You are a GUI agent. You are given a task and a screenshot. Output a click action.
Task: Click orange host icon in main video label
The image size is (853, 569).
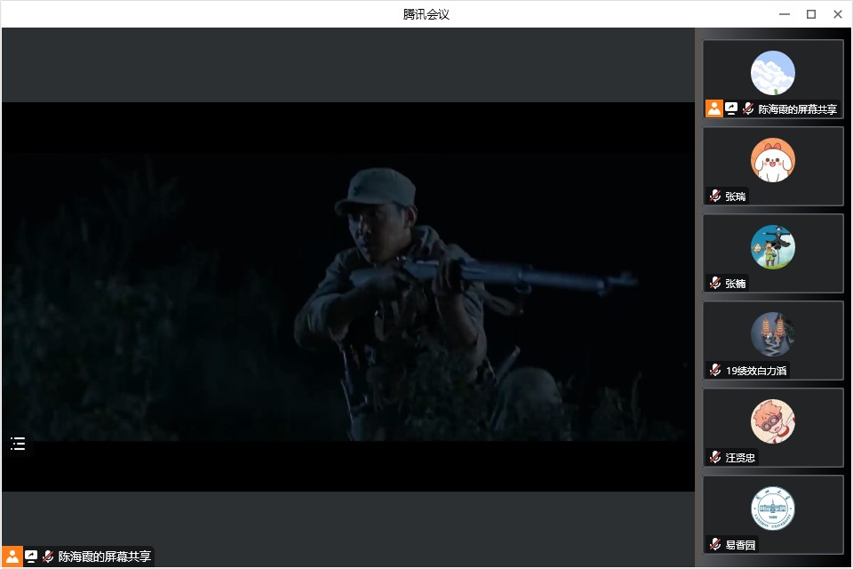tap(12, 557)
